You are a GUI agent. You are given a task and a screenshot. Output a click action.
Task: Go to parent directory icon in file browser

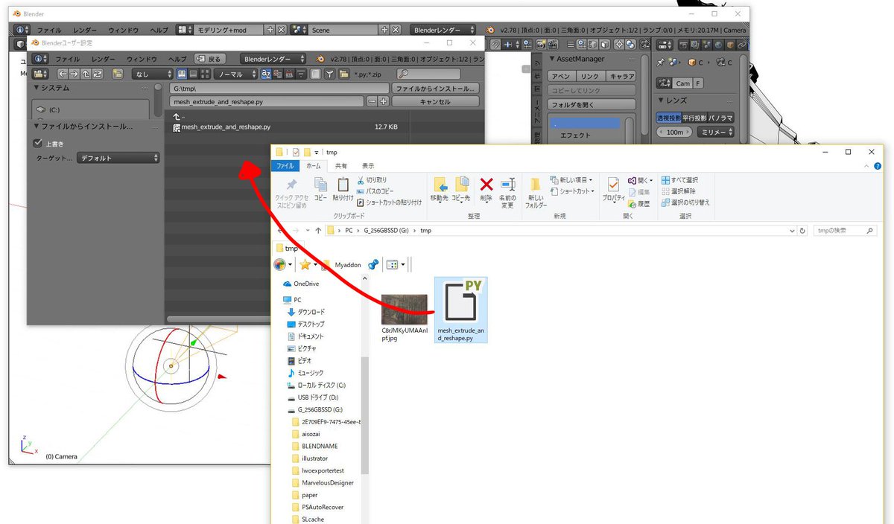tap(86, 74)
